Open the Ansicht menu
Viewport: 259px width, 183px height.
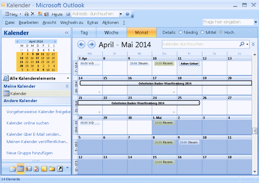coord(49,23)
